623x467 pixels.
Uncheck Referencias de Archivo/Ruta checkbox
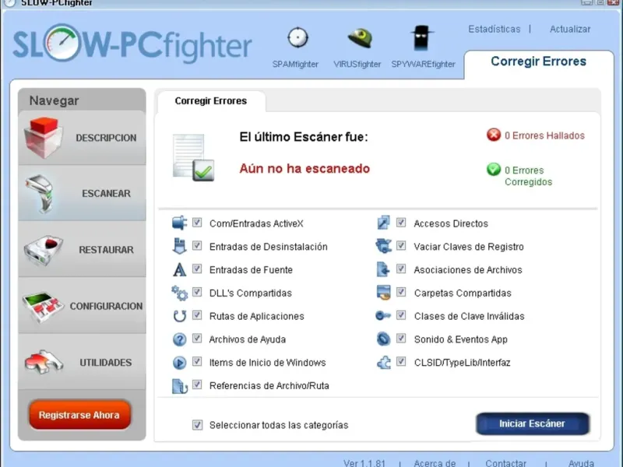tap(197, 384)
